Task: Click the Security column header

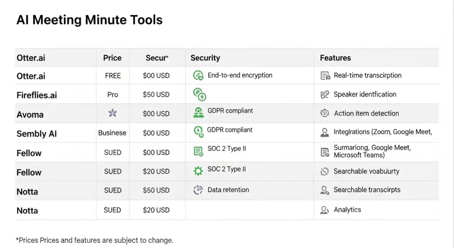Action: click(x=205, y=58)
